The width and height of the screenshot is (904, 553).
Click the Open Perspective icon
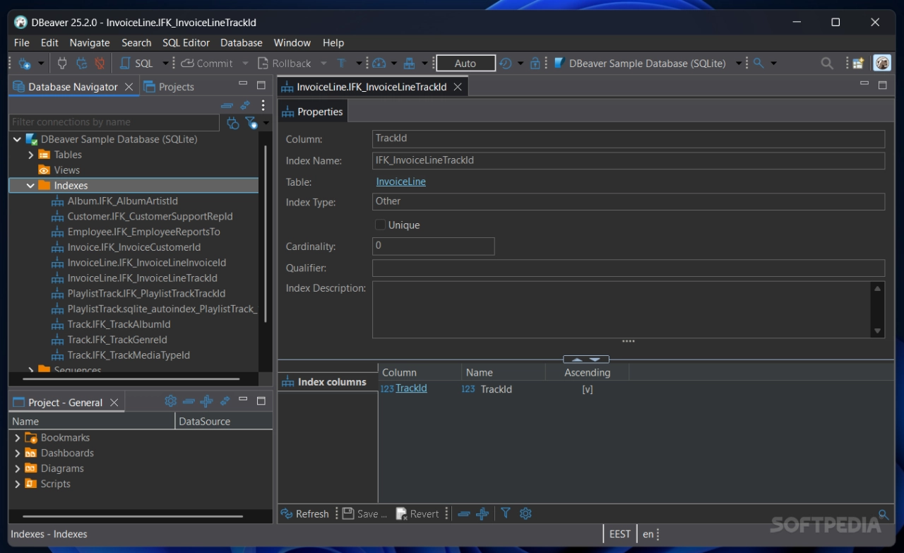pos(858,64)
